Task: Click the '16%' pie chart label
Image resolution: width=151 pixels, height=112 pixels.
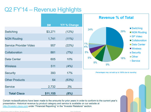Action: point(123,58)
